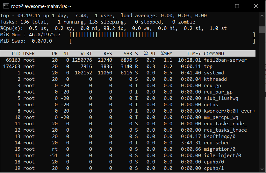Click the USER column header
The height and width of the screenshot is (173, 266).
point(29,54)
